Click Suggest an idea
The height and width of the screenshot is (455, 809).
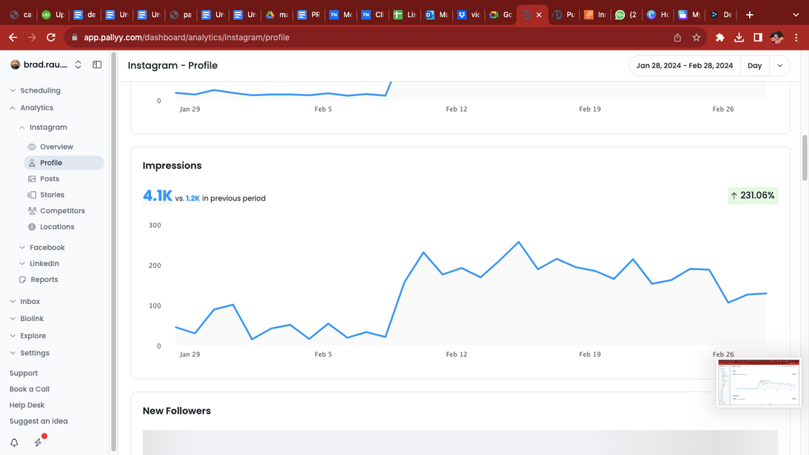click(38, 421)
